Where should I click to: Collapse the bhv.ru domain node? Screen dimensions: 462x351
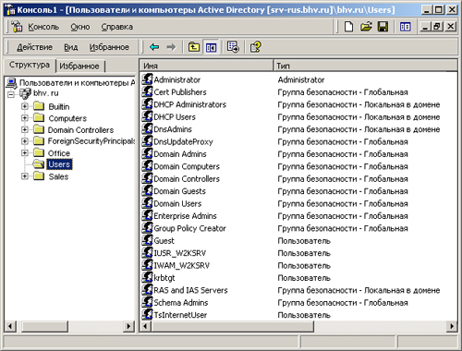(x=11, y=94)
